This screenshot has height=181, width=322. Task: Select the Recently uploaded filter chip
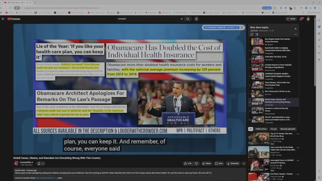288,129
